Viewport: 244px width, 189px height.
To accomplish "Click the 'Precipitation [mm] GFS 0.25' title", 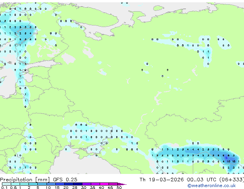I will click(x=38, y=179).
